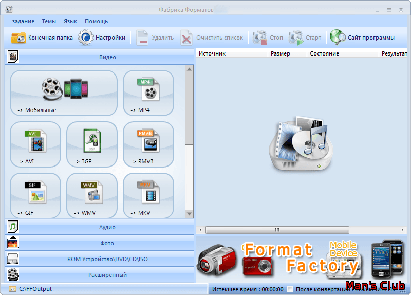Toggle После конвертации shutdown checkbox
The image size is (411, 295).
coord(290,289)
